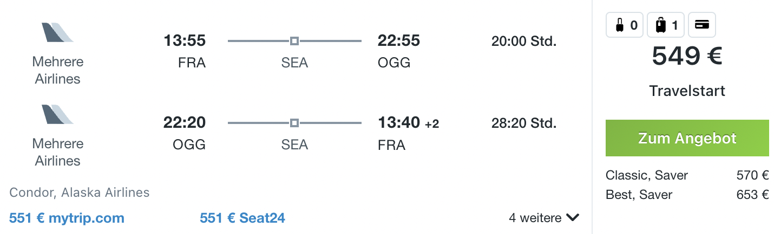Image resolution: width=774 pixels, height=234 pixels.
Task: Select the Classic, Saver fare 570 €
Action: pos(687,175)
